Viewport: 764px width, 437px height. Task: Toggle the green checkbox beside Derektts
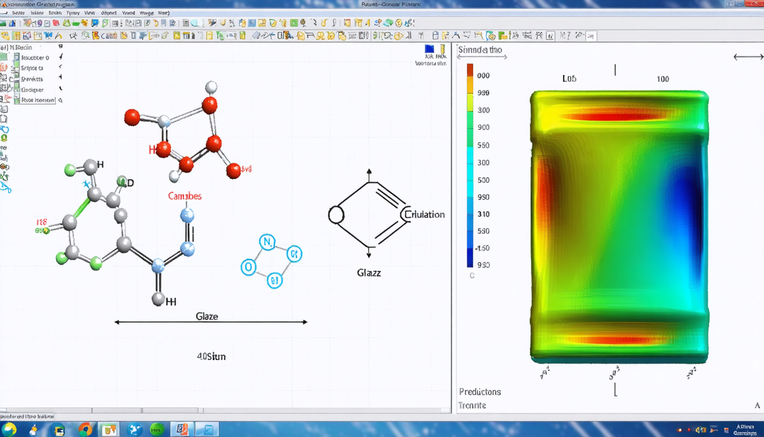[x=16, y=79]
